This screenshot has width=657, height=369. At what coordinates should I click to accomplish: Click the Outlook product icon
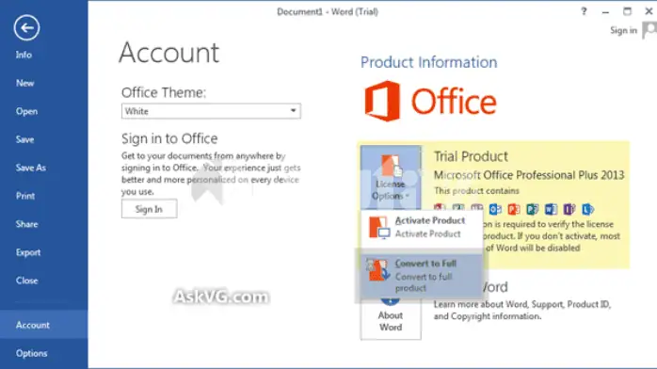pos(495,209)
